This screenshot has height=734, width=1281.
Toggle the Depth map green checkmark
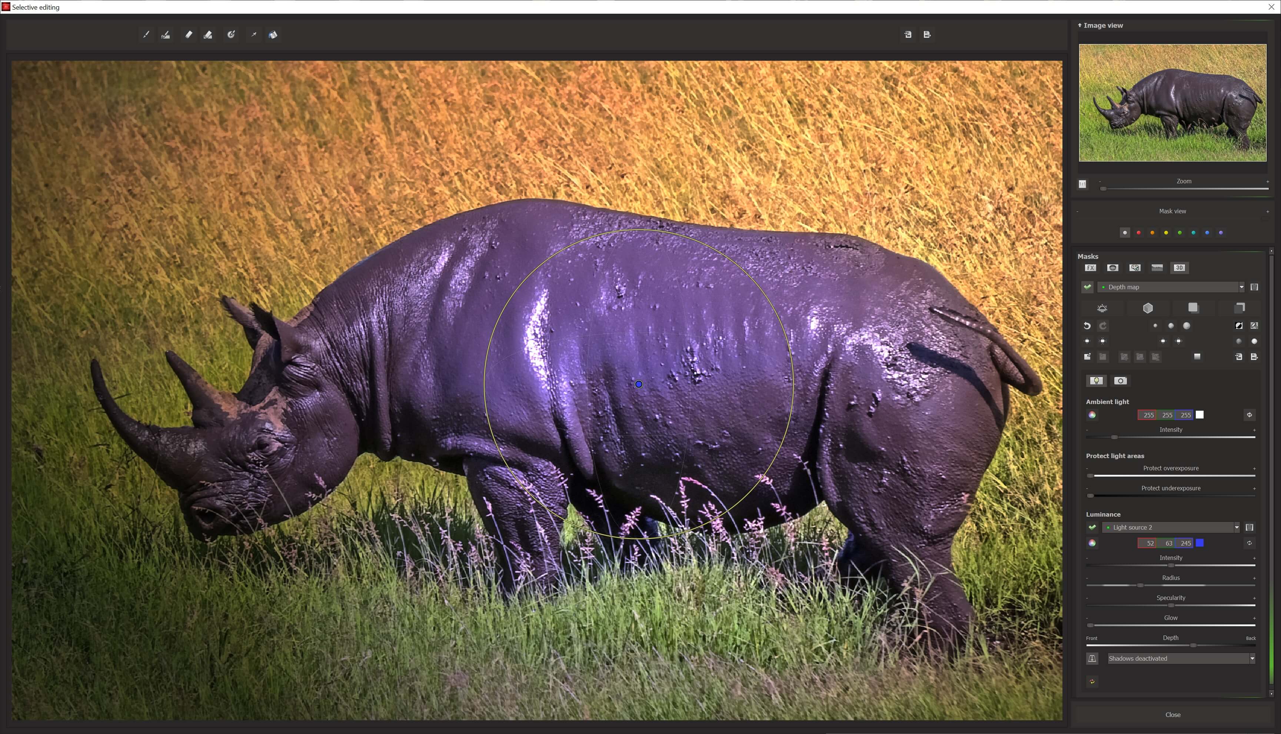(x=1087, y=287)
